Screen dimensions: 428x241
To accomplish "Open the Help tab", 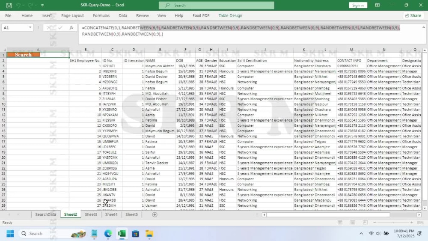I will click(179, 15).
